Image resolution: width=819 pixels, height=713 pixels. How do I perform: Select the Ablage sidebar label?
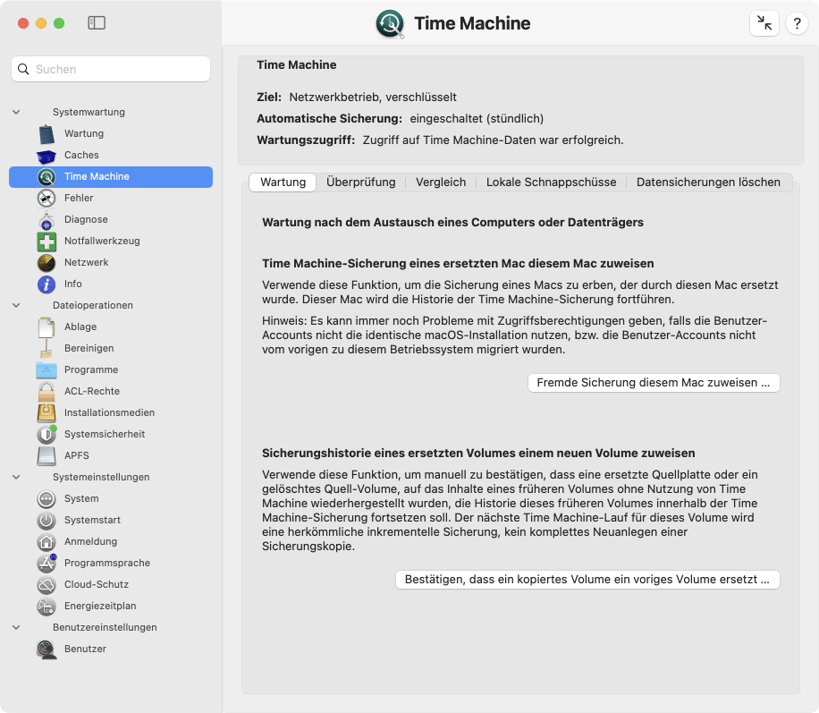(x=80, y=327)
